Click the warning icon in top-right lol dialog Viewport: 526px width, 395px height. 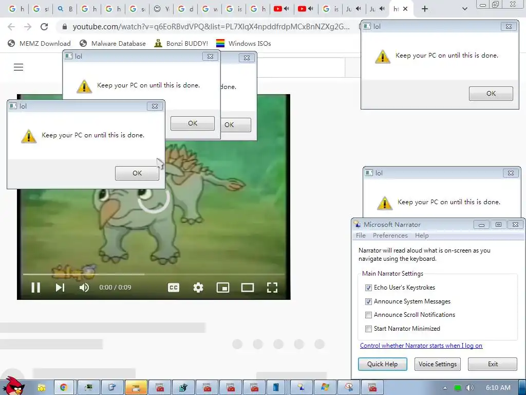[382, 57]
